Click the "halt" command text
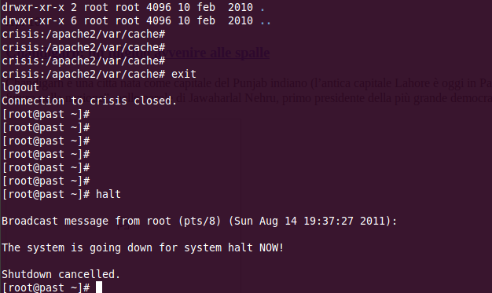This screenshot has width=492, height=293. pos(108,195)
